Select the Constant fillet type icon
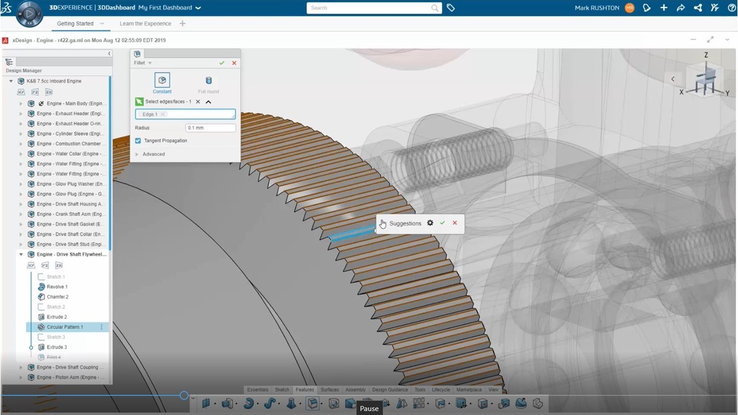This screenshot has width=738, height=415. (x=162, y=81)
